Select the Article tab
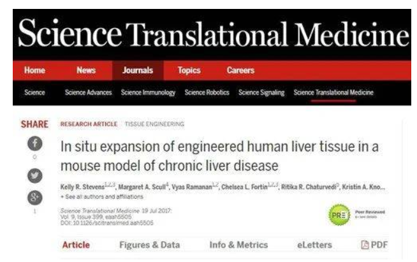Screen dimensions: 417x262 [76, 245]
